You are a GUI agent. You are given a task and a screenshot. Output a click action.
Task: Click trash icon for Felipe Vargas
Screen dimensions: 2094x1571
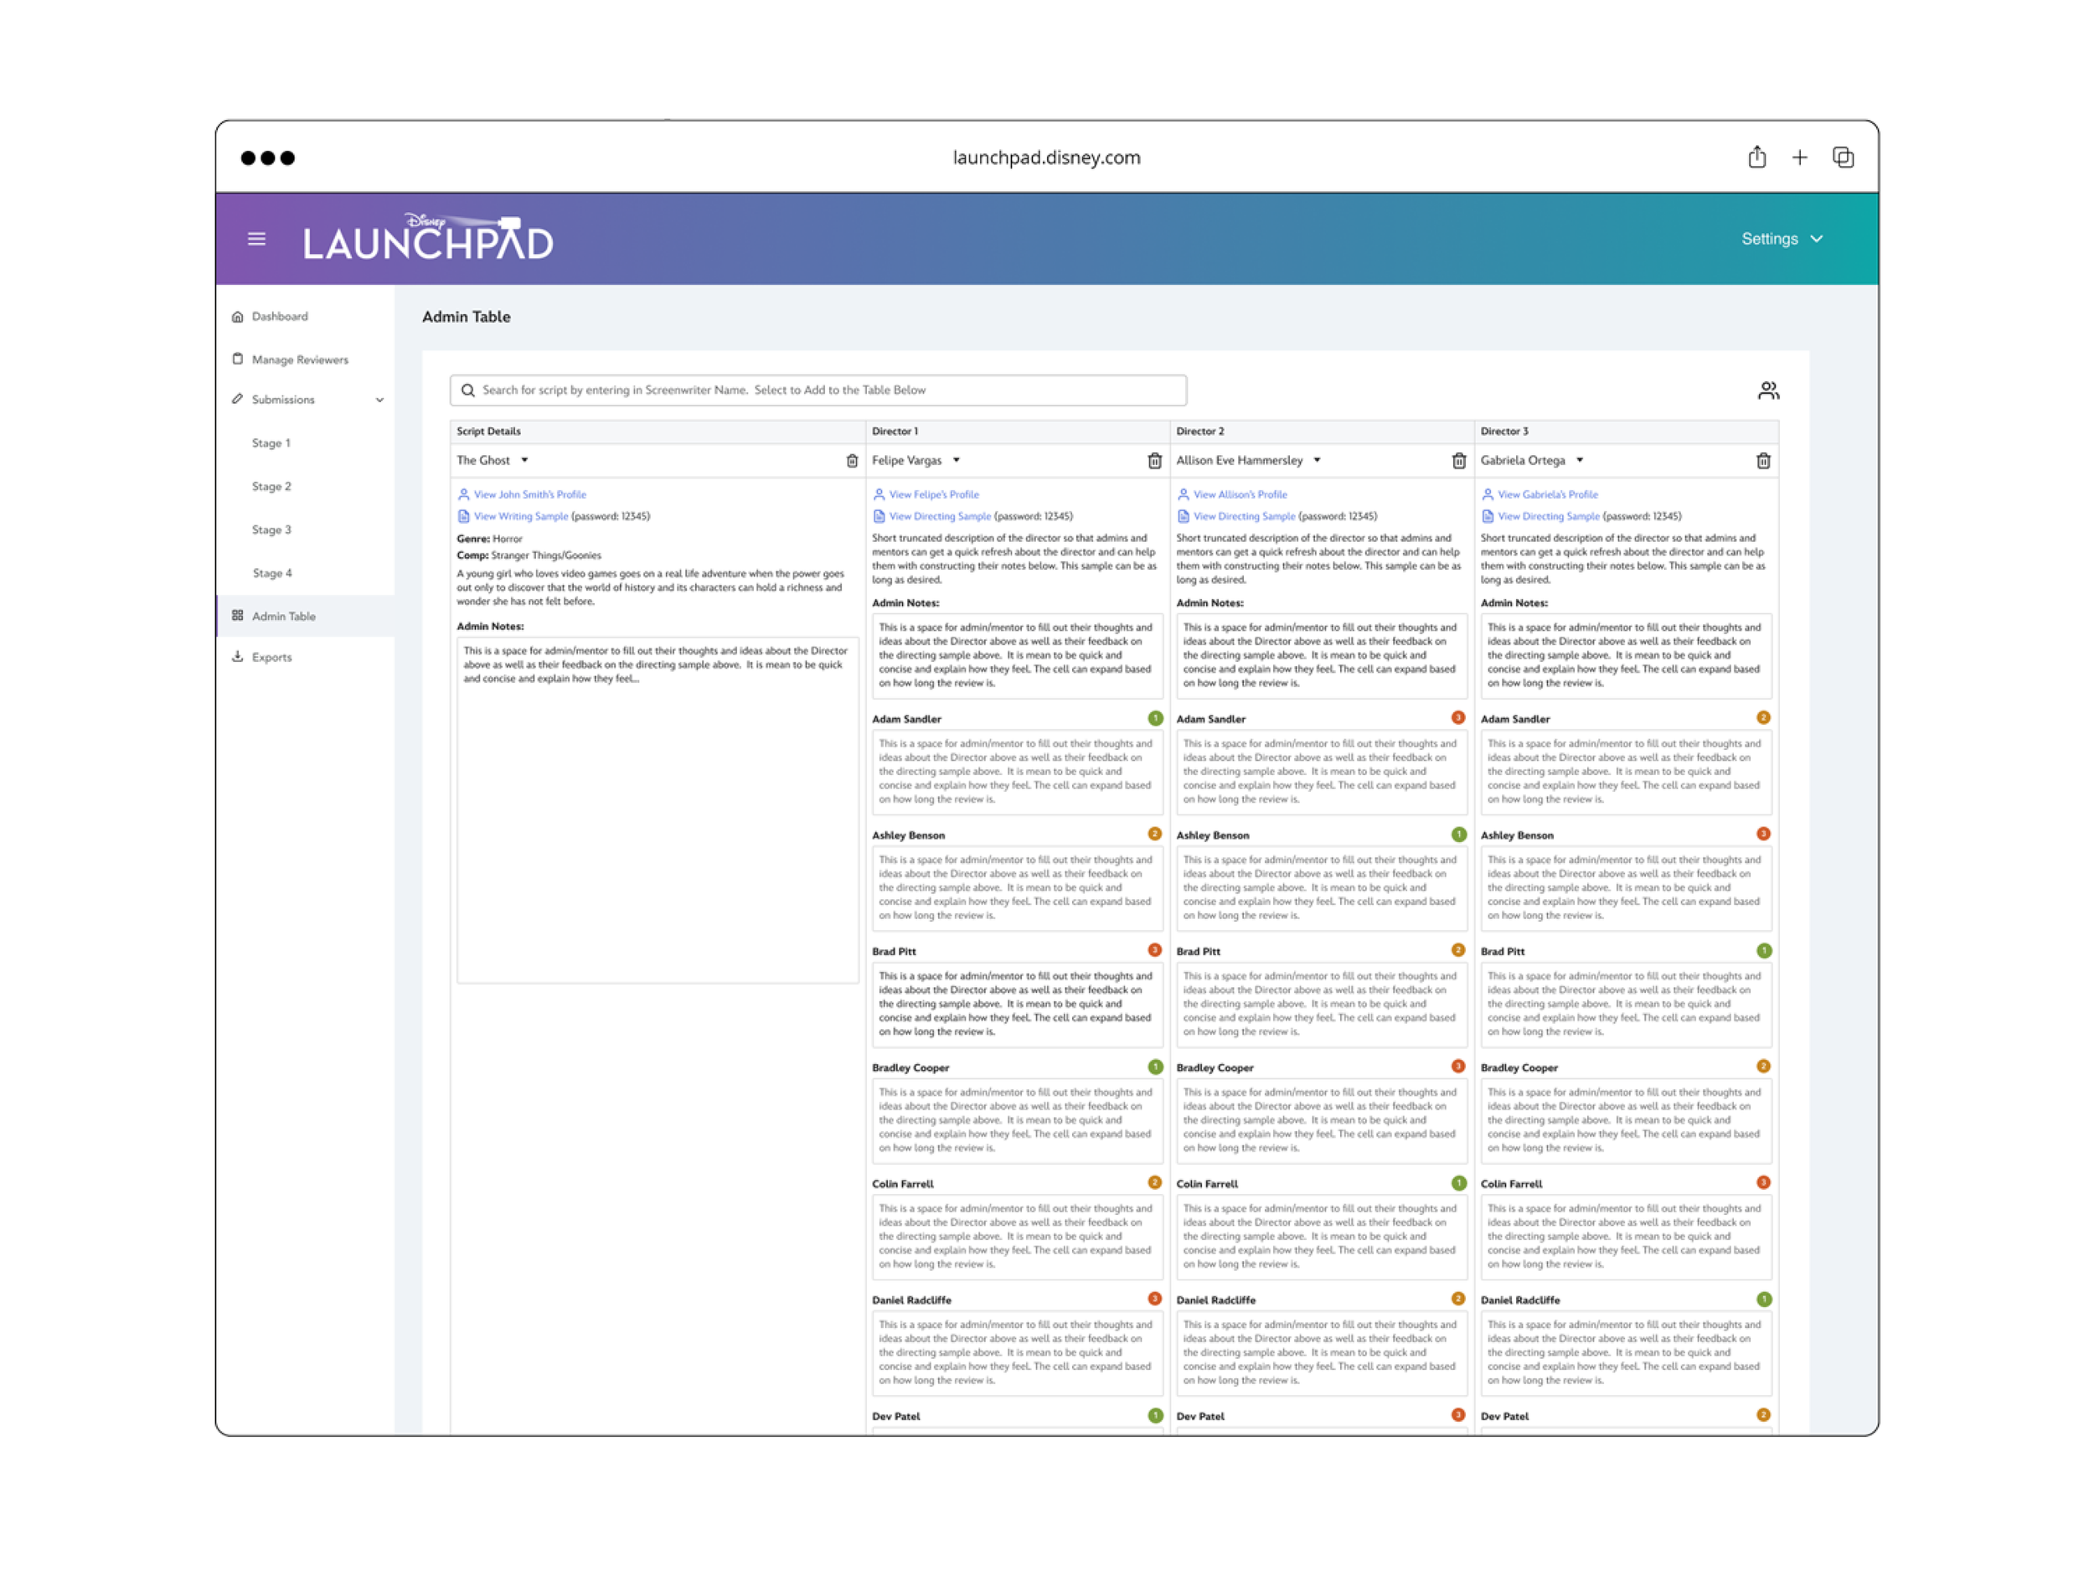pos(1154,460)
